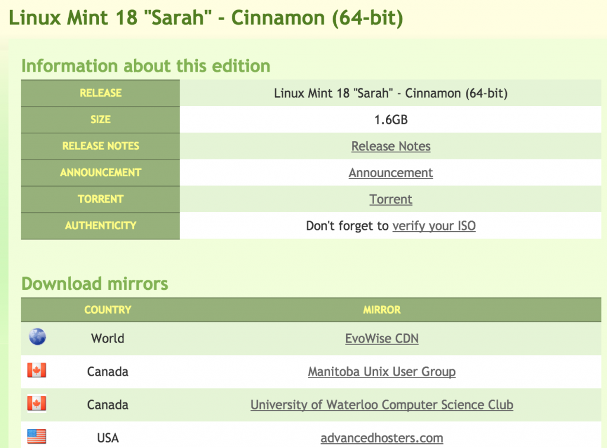Click the World globe icon
607x448 pixels.
pyautogui.click(x=37, y=337)
